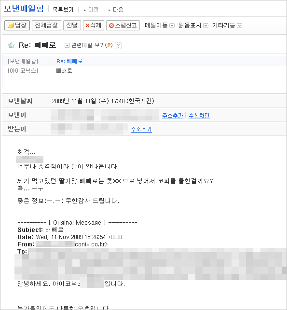Go to 목록보기 list view
Screen dimensions: 287x310
tap(63, 10)
